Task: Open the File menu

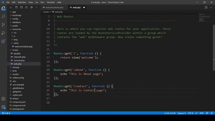Action: (x=8, y=2)
